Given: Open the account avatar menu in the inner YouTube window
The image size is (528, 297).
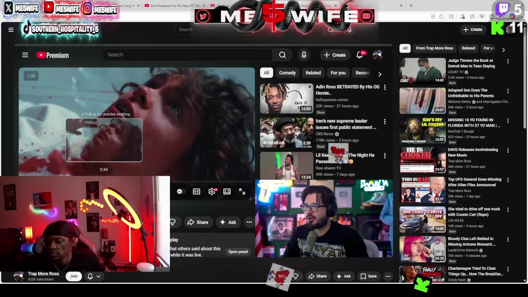Looking at the screenshot, I should tap(377, 55).
